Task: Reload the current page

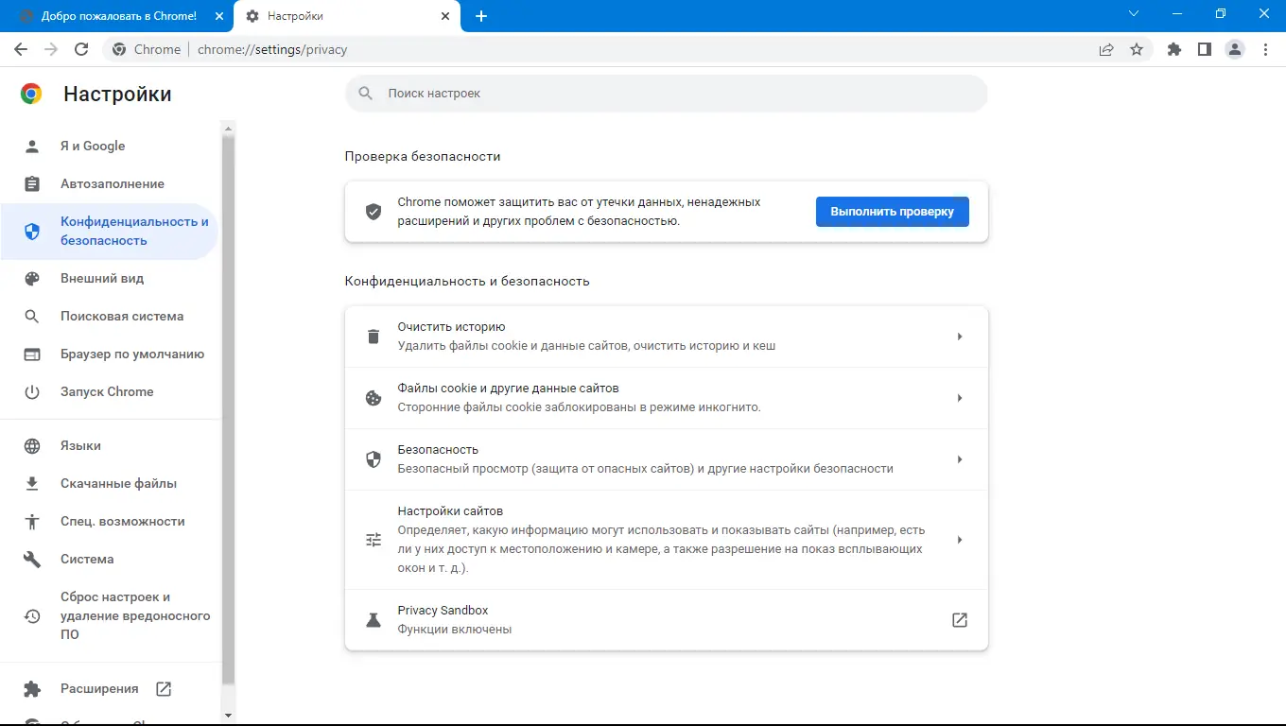Action: pyautogui.click(x=81, y=49)
